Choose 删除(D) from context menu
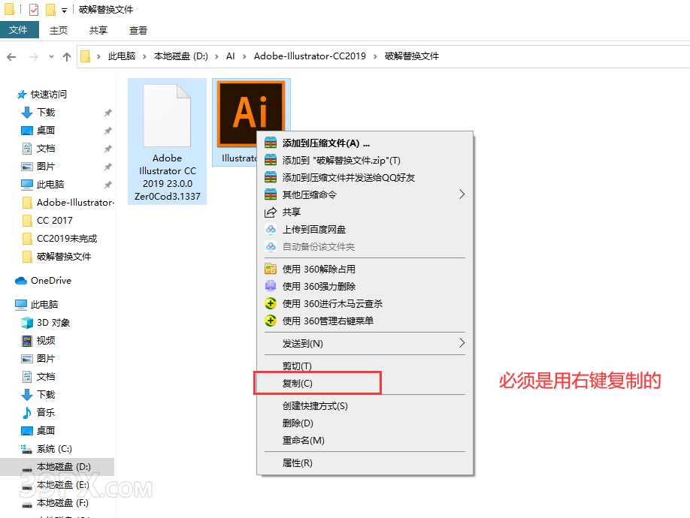The image size is (690, 518). click(x=365, y=423)
